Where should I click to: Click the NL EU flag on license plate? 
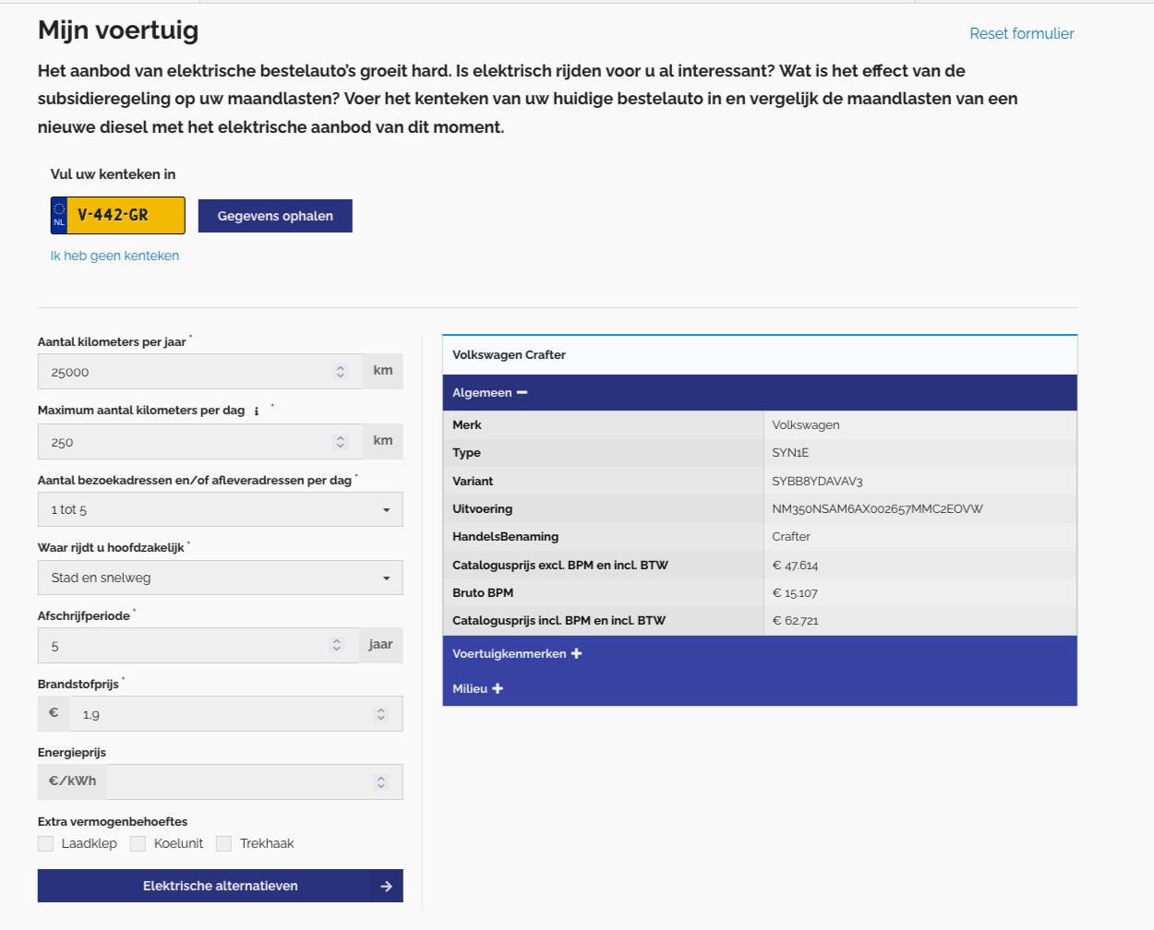coord(59,215)
